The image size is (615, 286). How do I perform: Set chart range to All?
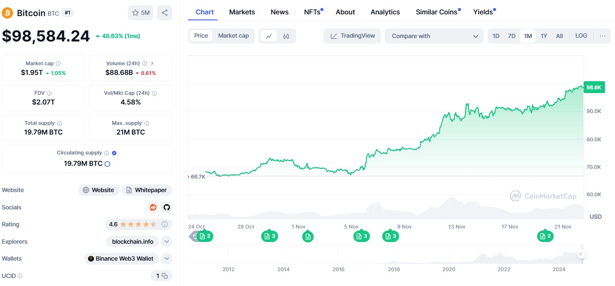tap(560, 36)
